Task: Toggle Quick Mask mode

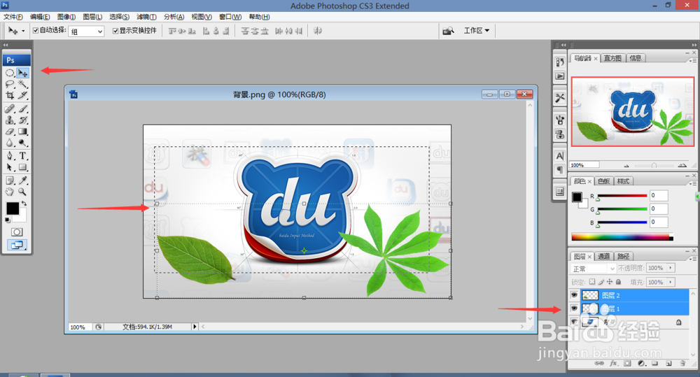Action: point(17,232)
